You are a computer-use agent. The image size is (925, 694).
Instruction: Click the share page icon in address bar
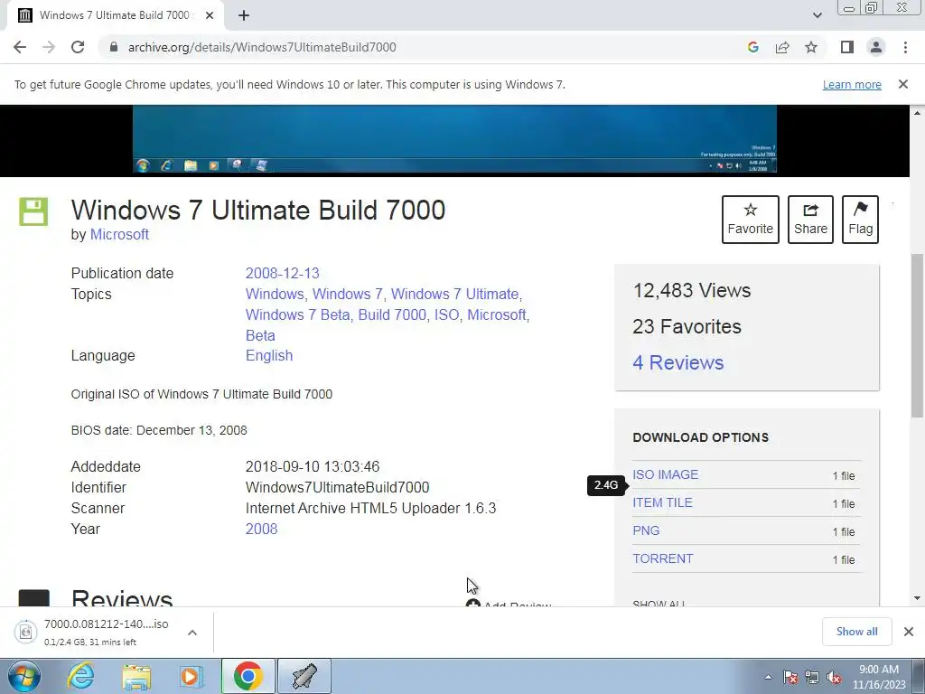[x=782, y=47]
